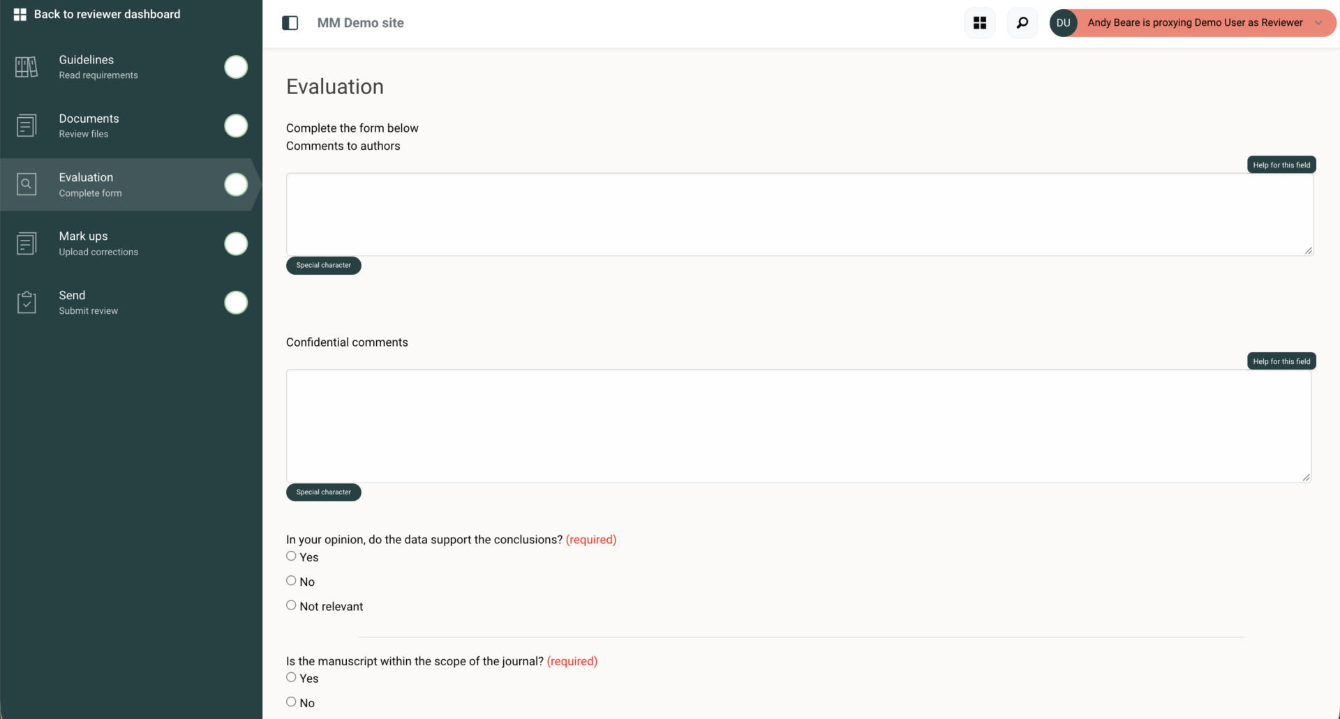Click the grid icon beside Back to dashboard

20,14
